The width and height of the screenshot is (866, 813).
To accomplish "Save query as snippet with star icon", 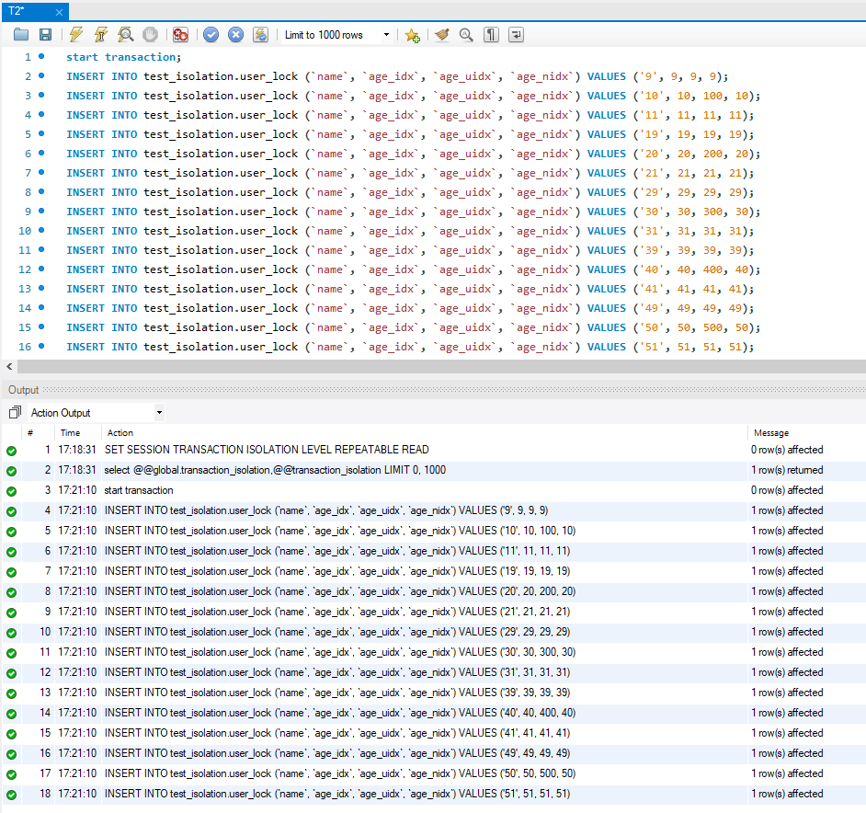I will [412, 35].
